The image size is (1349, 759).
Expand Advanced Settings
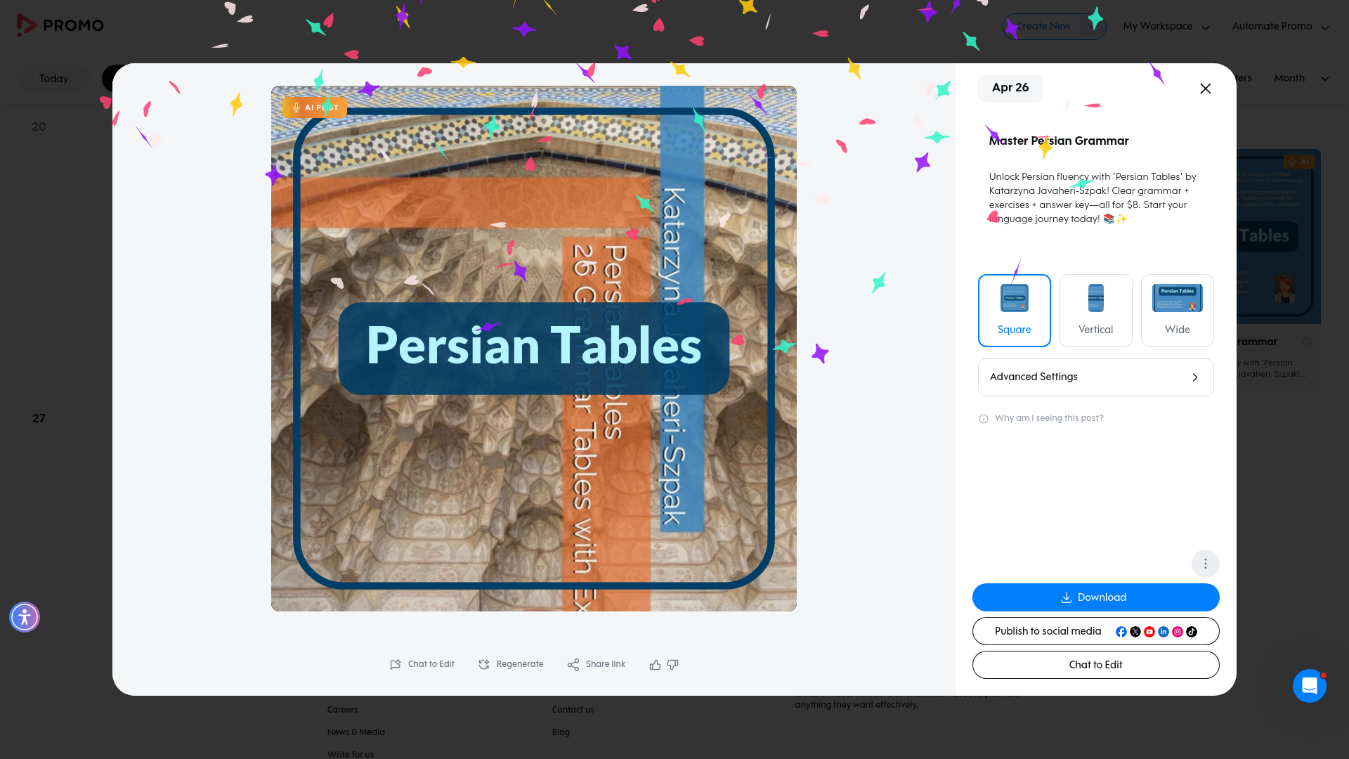[1095, 377]
